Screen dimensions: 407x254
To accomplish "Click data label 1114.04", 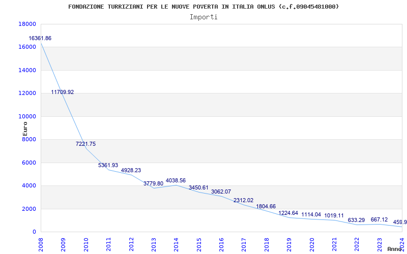I will 311,214.
